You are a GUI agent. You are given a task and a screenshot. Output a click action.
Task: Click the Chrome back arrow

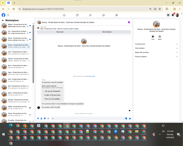pos(3,9)
